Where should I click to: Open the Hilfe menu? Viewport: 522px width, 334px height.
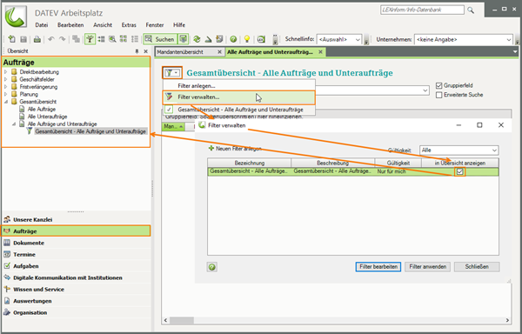pyautogui.click(x=179, y=25)
